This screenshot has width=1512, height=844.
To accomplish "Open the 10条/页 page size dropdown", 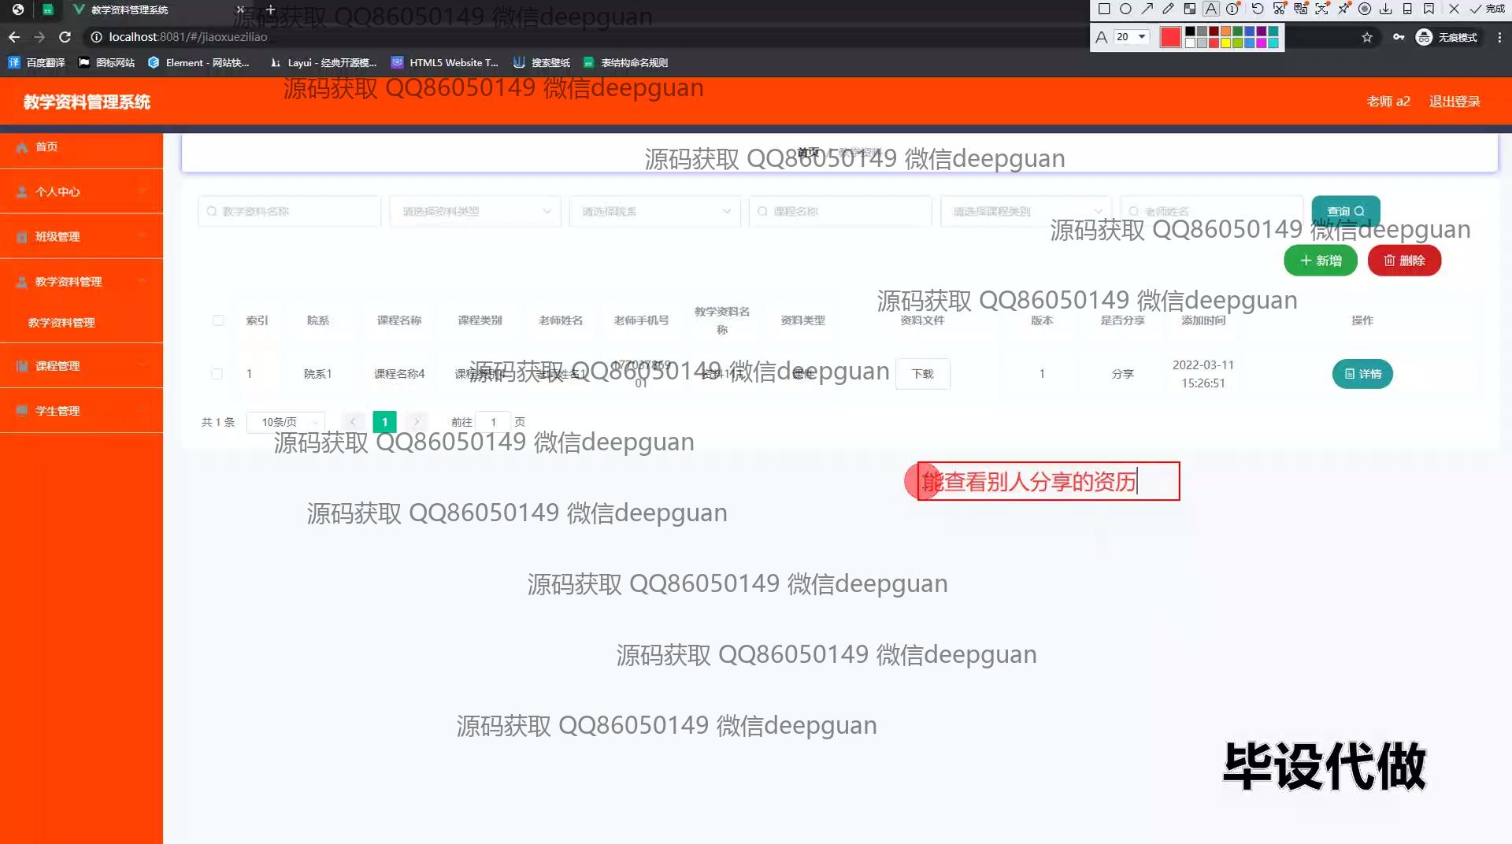I will [x=286, y=422].
